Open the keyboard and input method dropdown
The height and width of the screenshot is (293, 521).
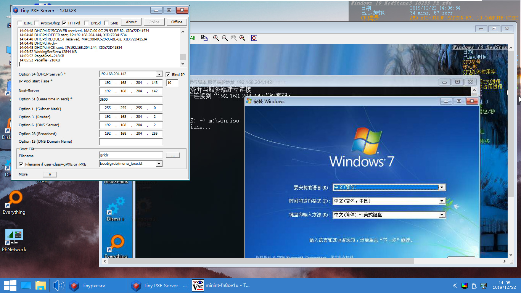[442, 215]
